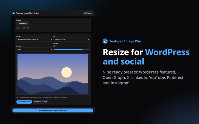Click the 'Featured Image Plus · Resizer' title text
The height and width of the screenshot is (124, 199).
[28, 13]
